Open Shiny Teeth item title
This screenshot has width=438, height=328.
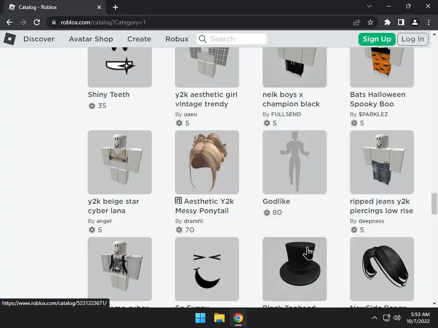pos(109,94)
